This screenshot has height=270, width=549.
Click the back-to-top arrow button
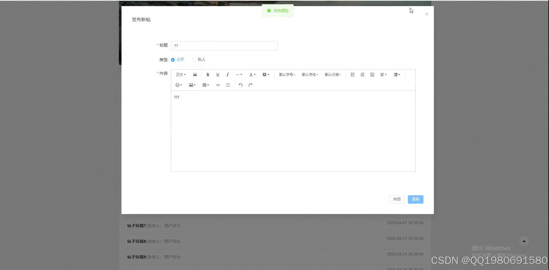(x=524, y=241)
